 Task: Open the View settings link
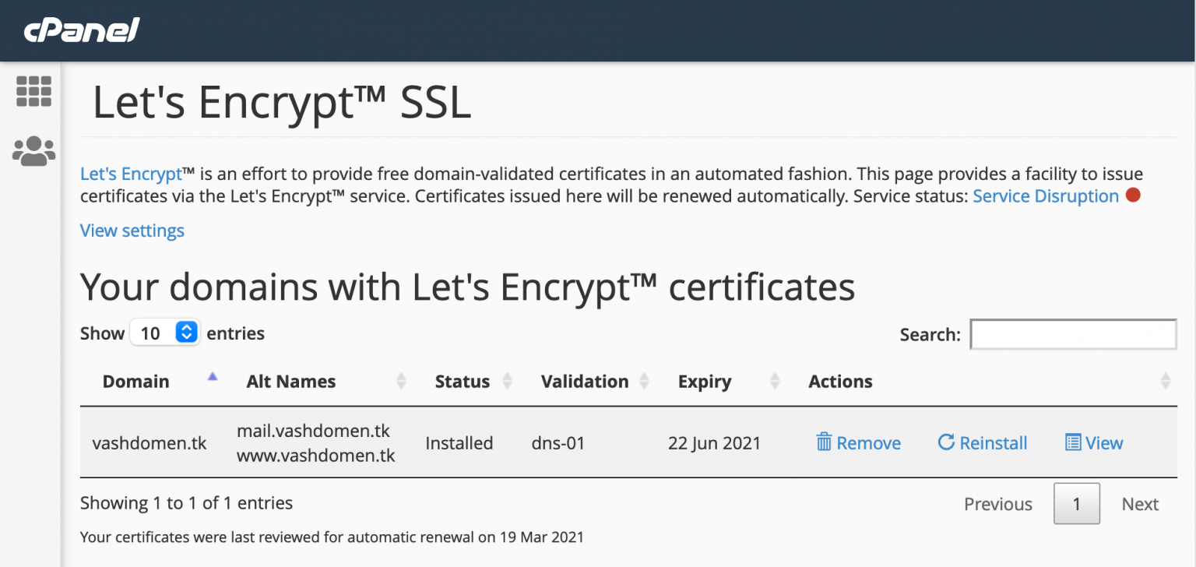pyautogui.click(x=132, y=231)
